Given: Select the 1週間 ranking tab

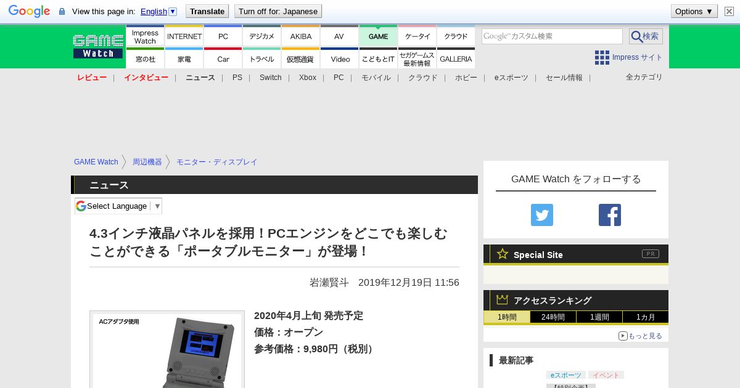Looking at the screenshot, I should (x=599, y=317).
